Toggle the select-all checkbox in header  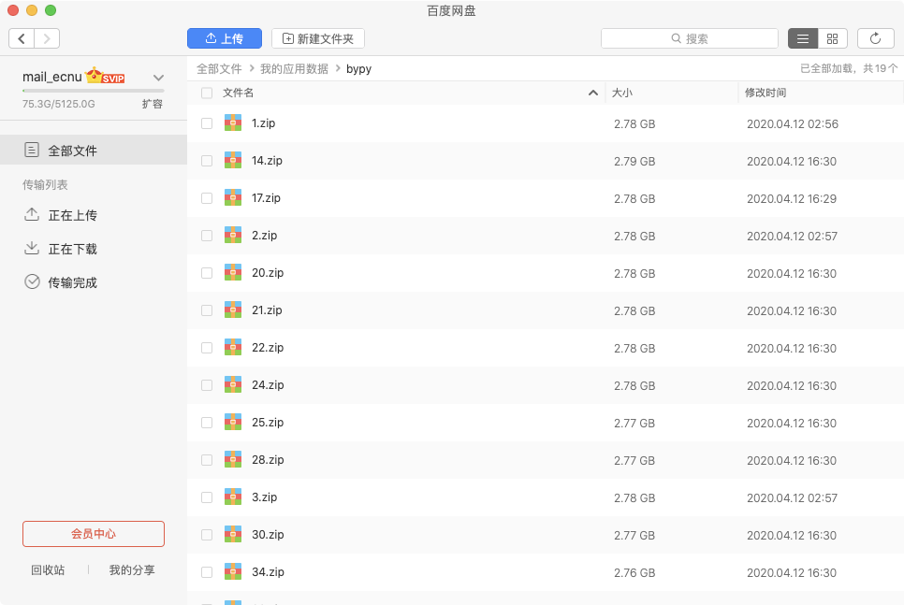[x=207, y=93]
